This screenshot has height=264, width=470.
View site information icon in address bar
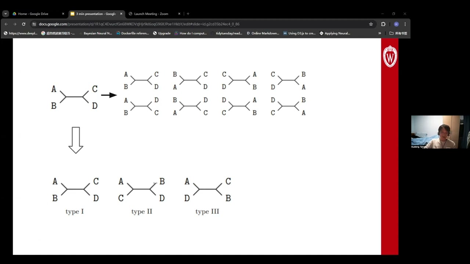(x=34, y=24)
